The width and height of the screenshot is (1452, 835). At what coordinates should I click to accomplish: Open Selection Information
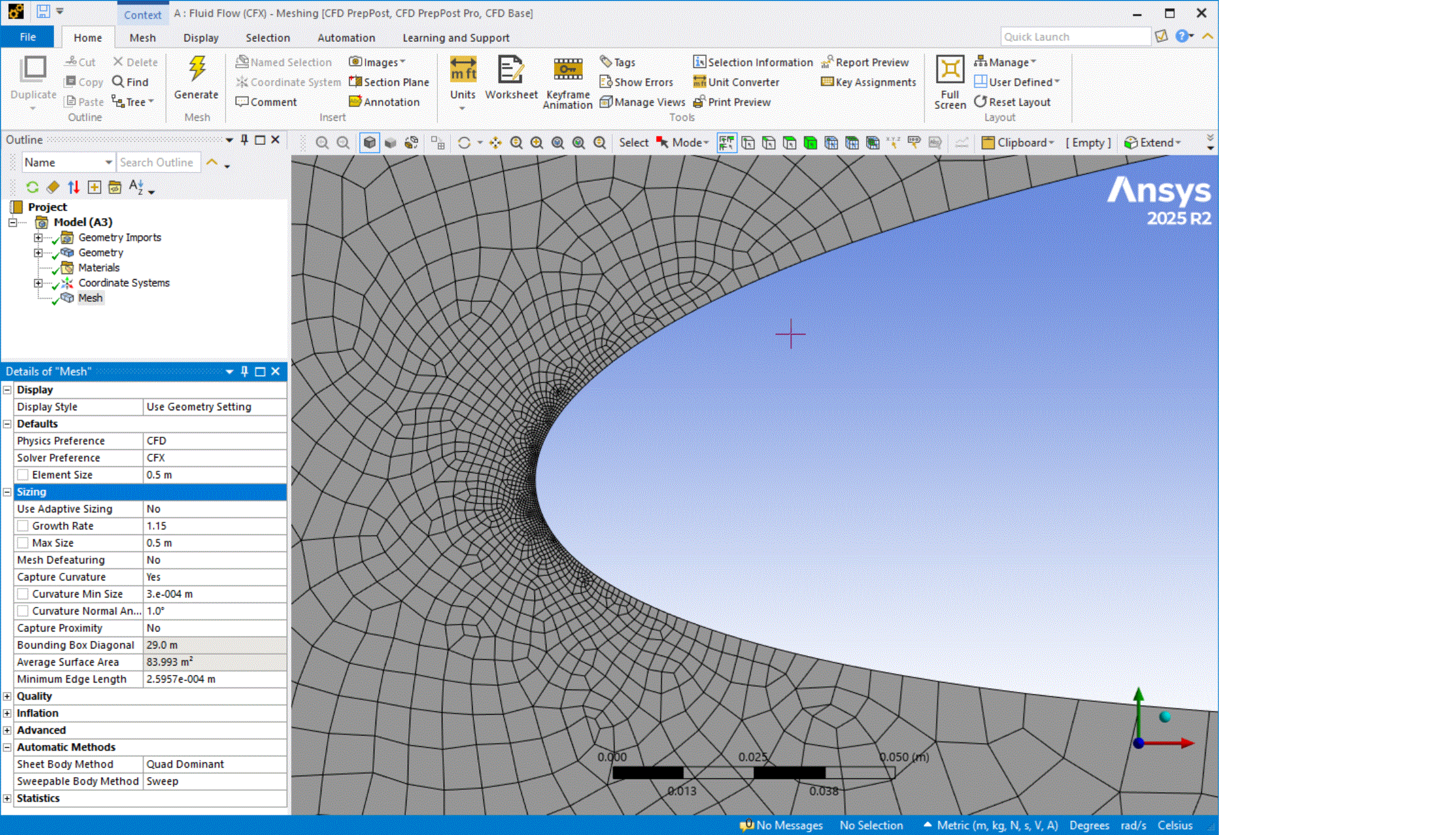tap(752, 62)
